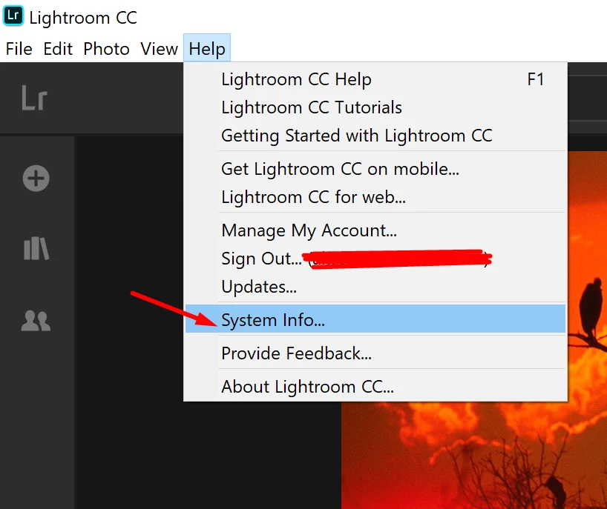
Task: Open the Edit menu
Action: point(58,49)
